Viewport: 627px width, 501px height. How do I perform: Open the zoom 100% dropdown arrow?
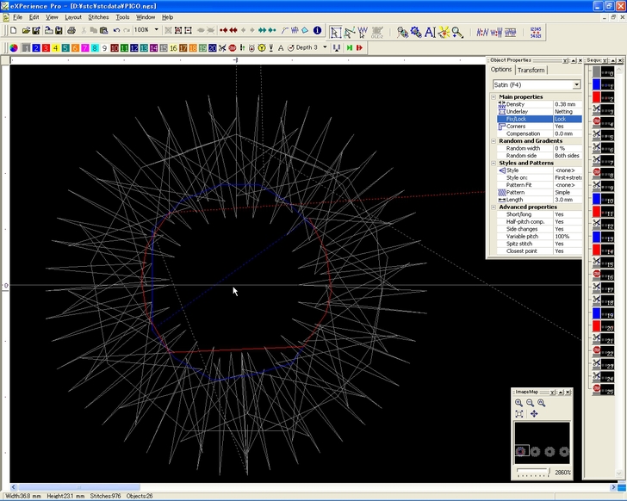(157, 30)
